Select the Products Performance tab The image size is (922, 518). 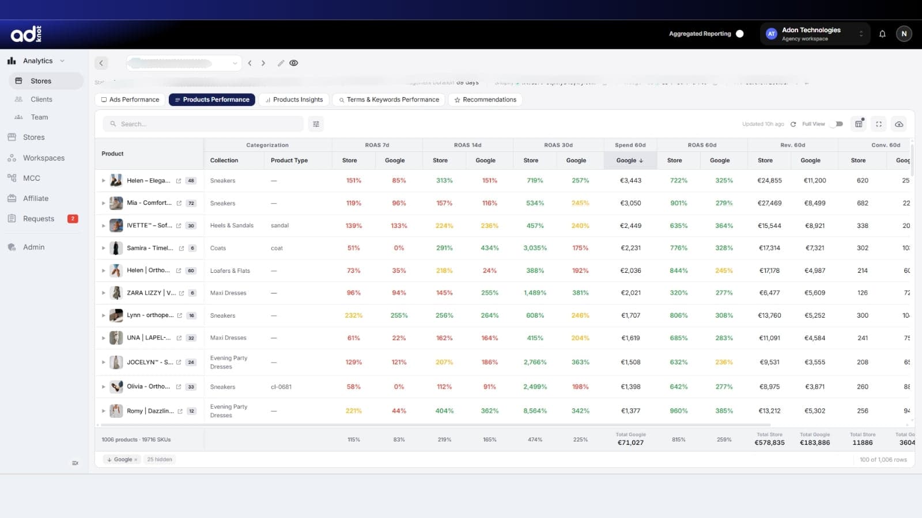pos(212,100)
